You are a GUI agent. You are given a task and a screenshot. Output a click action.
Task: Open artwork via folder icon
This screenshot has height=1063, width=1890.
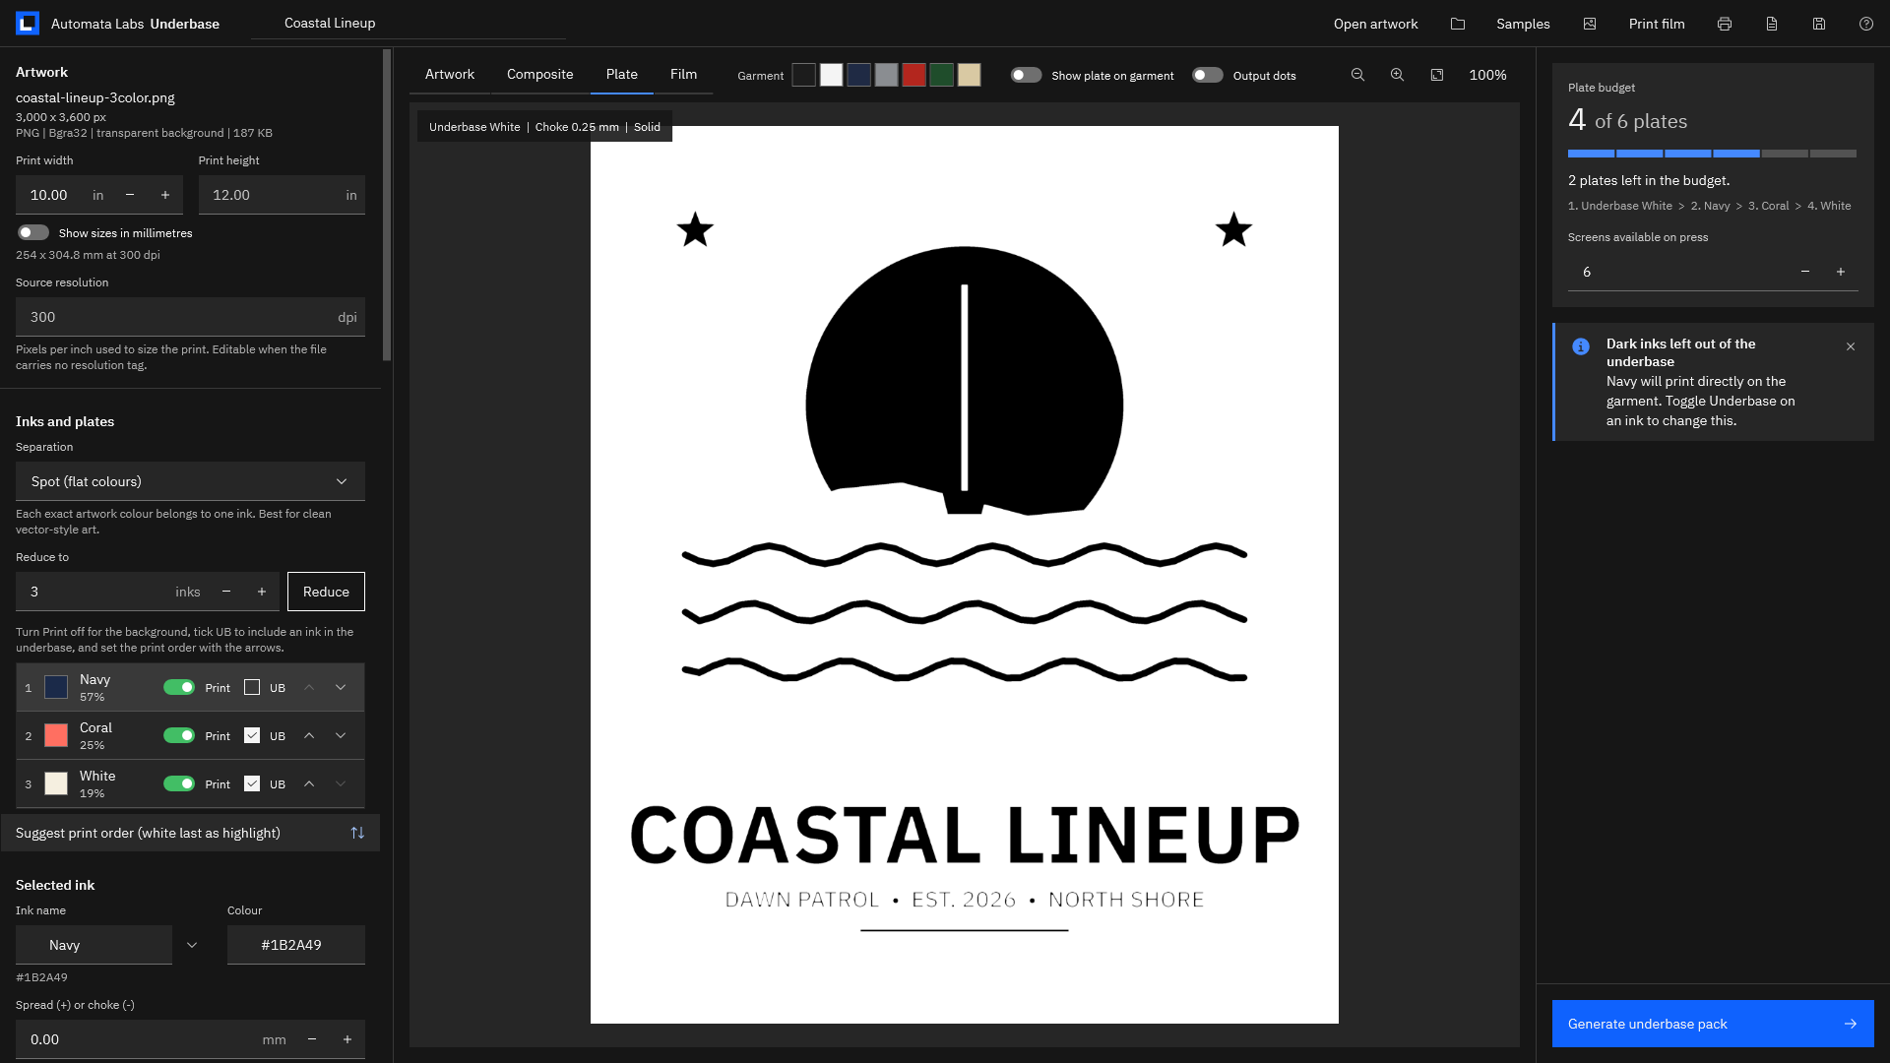click(1458, 24)
